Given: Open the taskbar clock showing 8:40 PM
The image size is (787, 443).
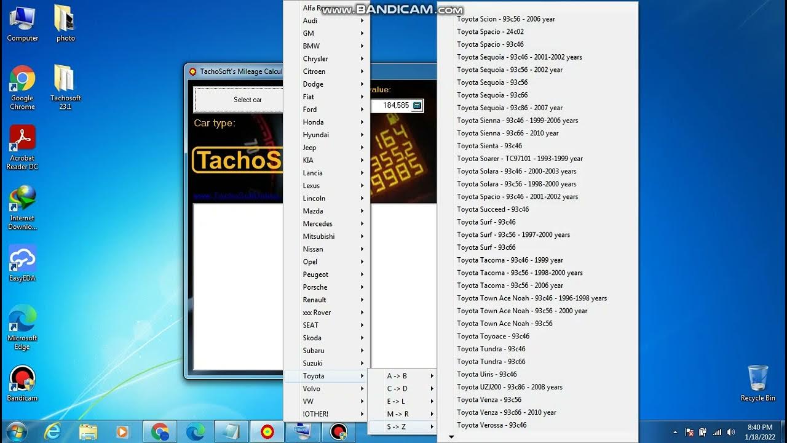Looking at the screenshot, I should click(x=760, y=432).
